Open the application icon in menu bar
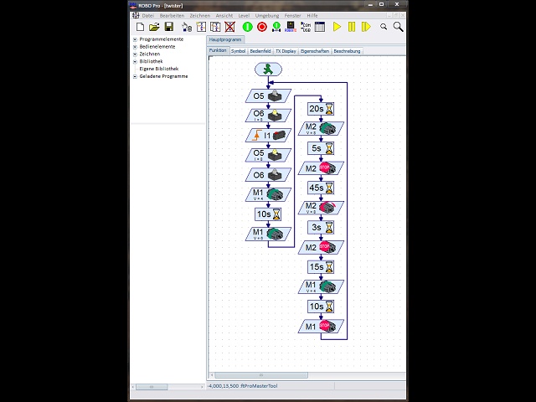The width and height of the screenshot is (536, 402). tap(136, 15)
